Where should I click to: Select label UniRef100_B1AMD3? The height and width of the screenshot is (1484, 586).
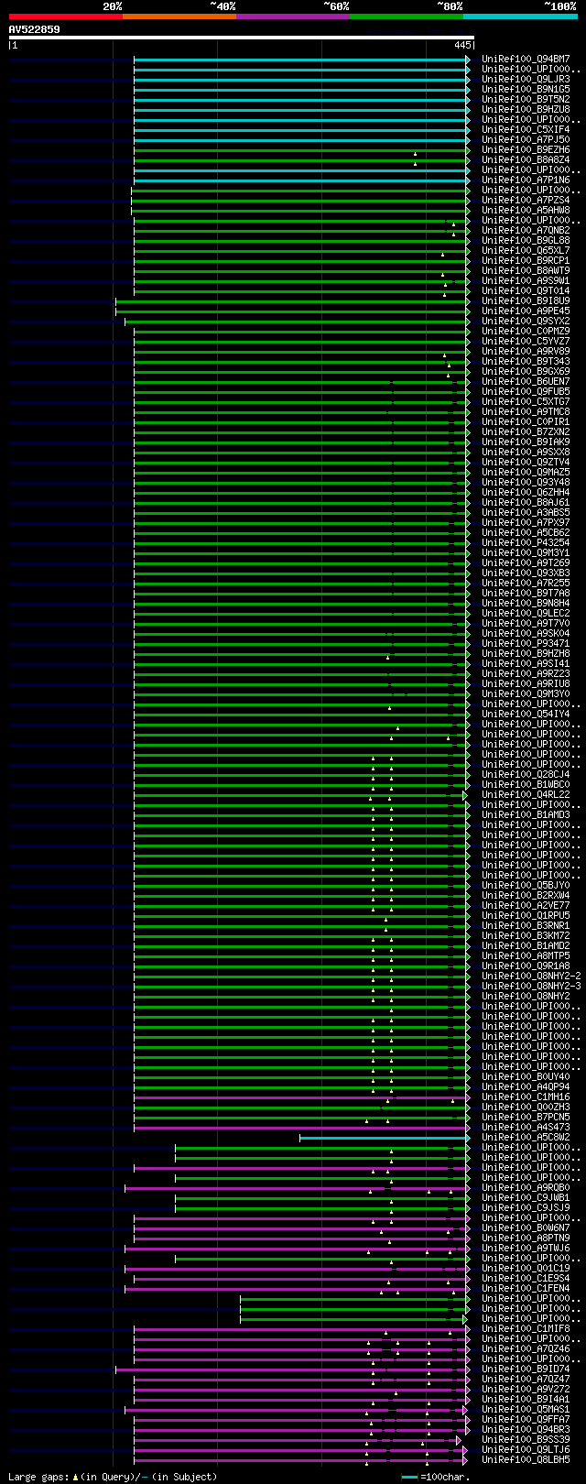pyautogui.click(x=526, y=815)
